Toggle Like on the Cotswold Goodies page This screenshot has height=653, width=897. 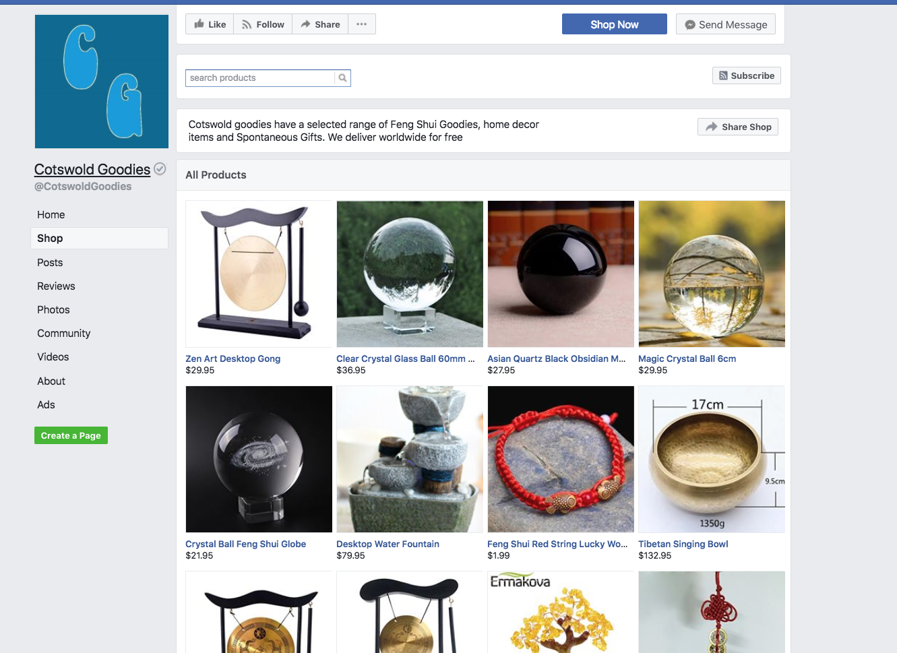(209, 24)
